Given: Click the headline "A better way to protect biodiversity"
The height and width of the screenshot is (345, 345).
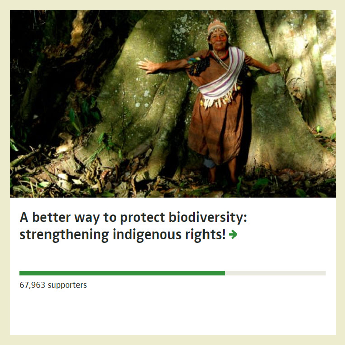Looking at the screenshot, I should pos(133,218).
